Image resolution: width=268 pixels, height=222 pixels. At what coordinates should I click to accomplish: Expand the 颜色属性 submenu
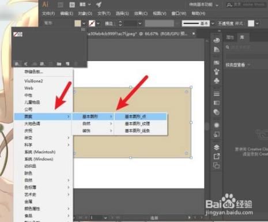point(44,209)
